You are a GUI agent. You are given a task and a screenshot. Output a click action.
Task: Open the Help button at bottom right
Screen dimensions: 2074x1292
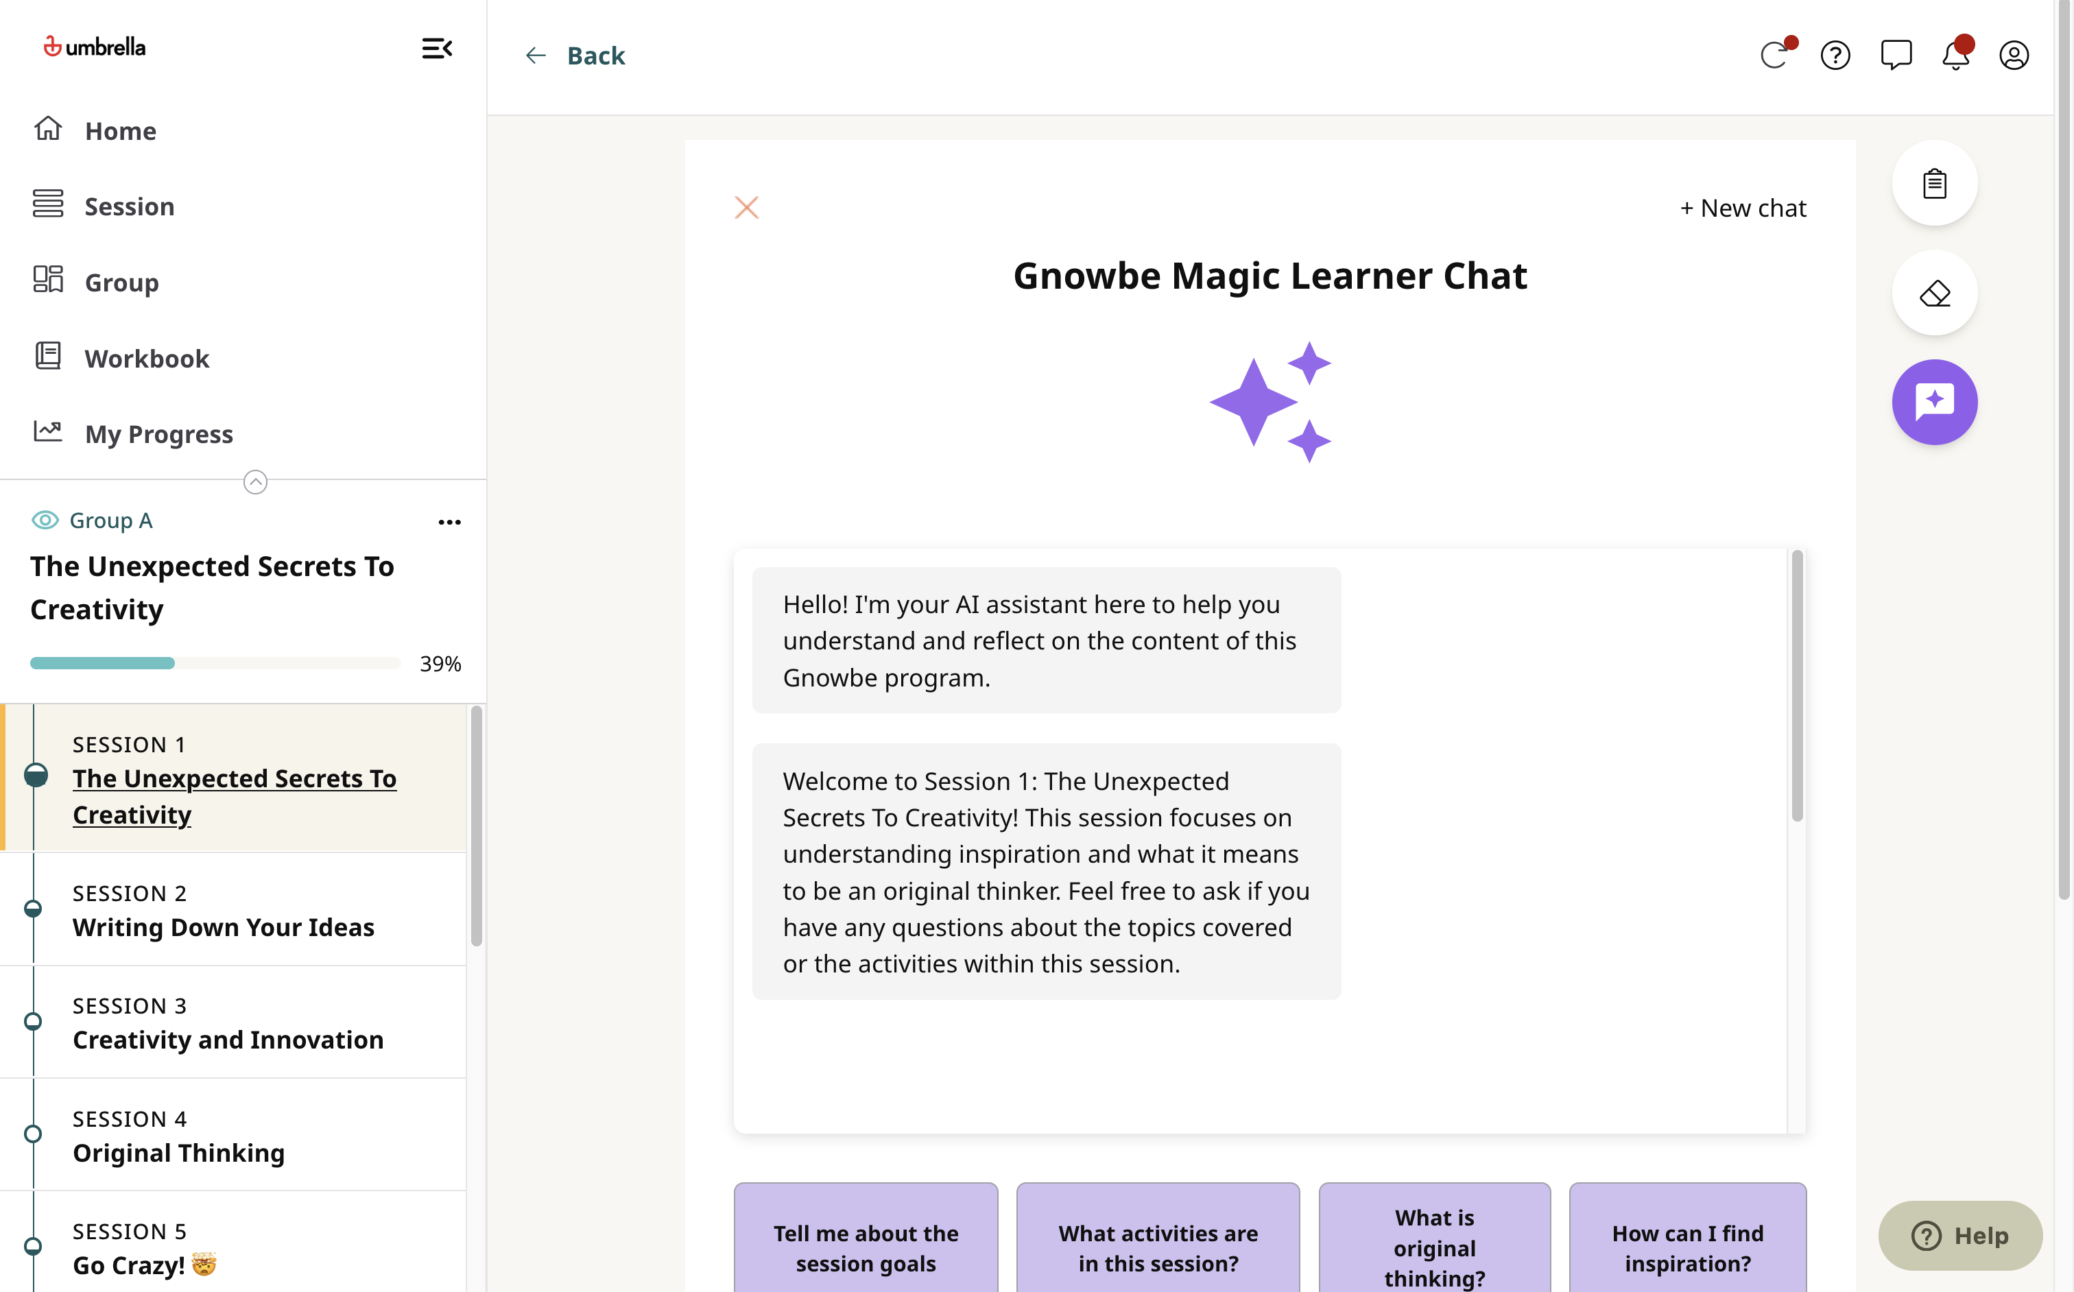1959,1236
